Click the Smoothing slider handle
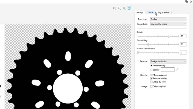This screenshot has width=193, height=109. [x=148, y=44]
